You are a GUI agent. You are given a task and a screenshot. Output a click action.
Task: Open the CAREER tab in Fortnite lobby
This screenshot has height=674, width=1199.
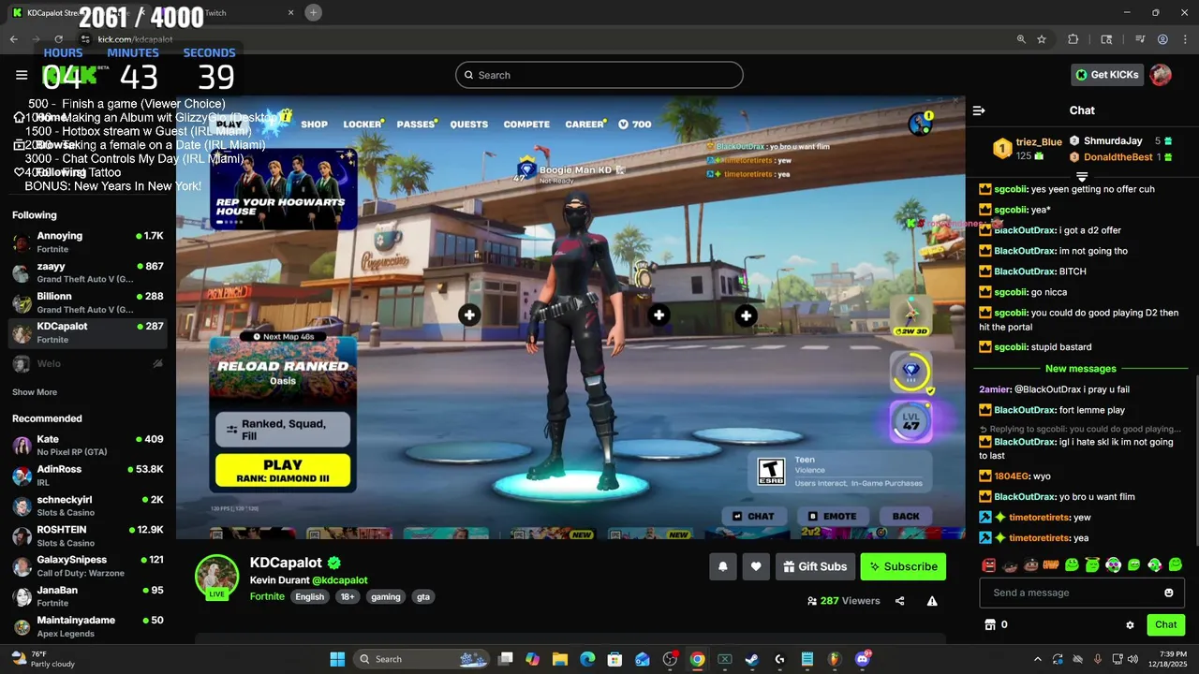[x=585, y=124]
